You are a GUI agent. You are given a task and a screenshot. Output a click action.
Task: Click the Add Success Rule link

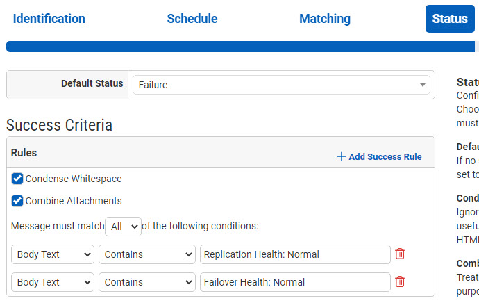click(x=385, y=156)
